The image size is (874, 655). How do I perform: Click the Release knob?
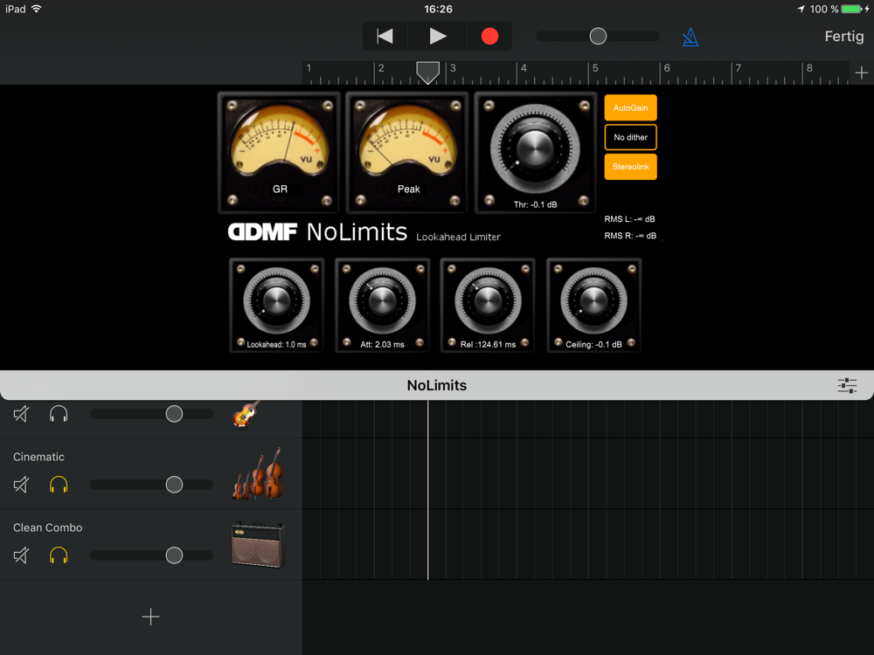pos(489,300)
